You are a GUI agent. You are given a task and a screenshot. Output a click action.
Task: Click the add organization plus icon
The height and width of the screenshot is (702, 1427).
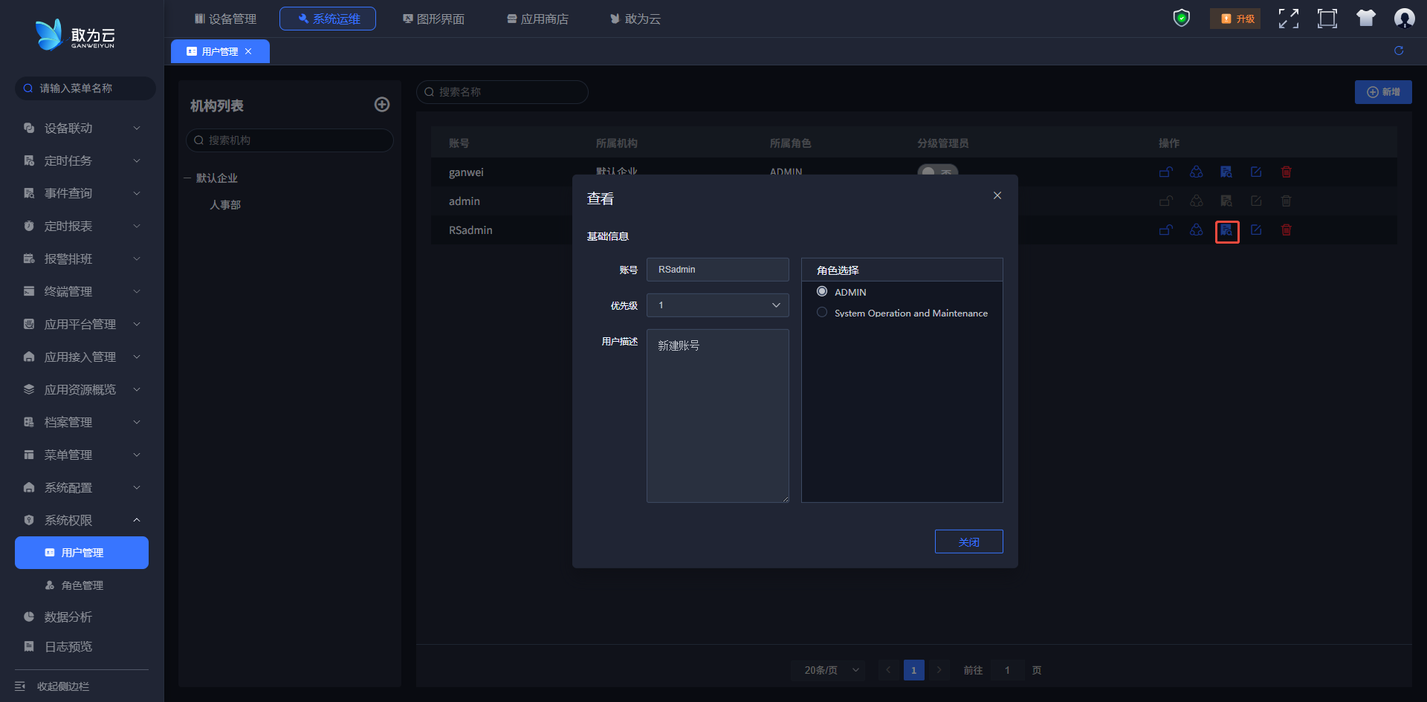pos(381,105)
